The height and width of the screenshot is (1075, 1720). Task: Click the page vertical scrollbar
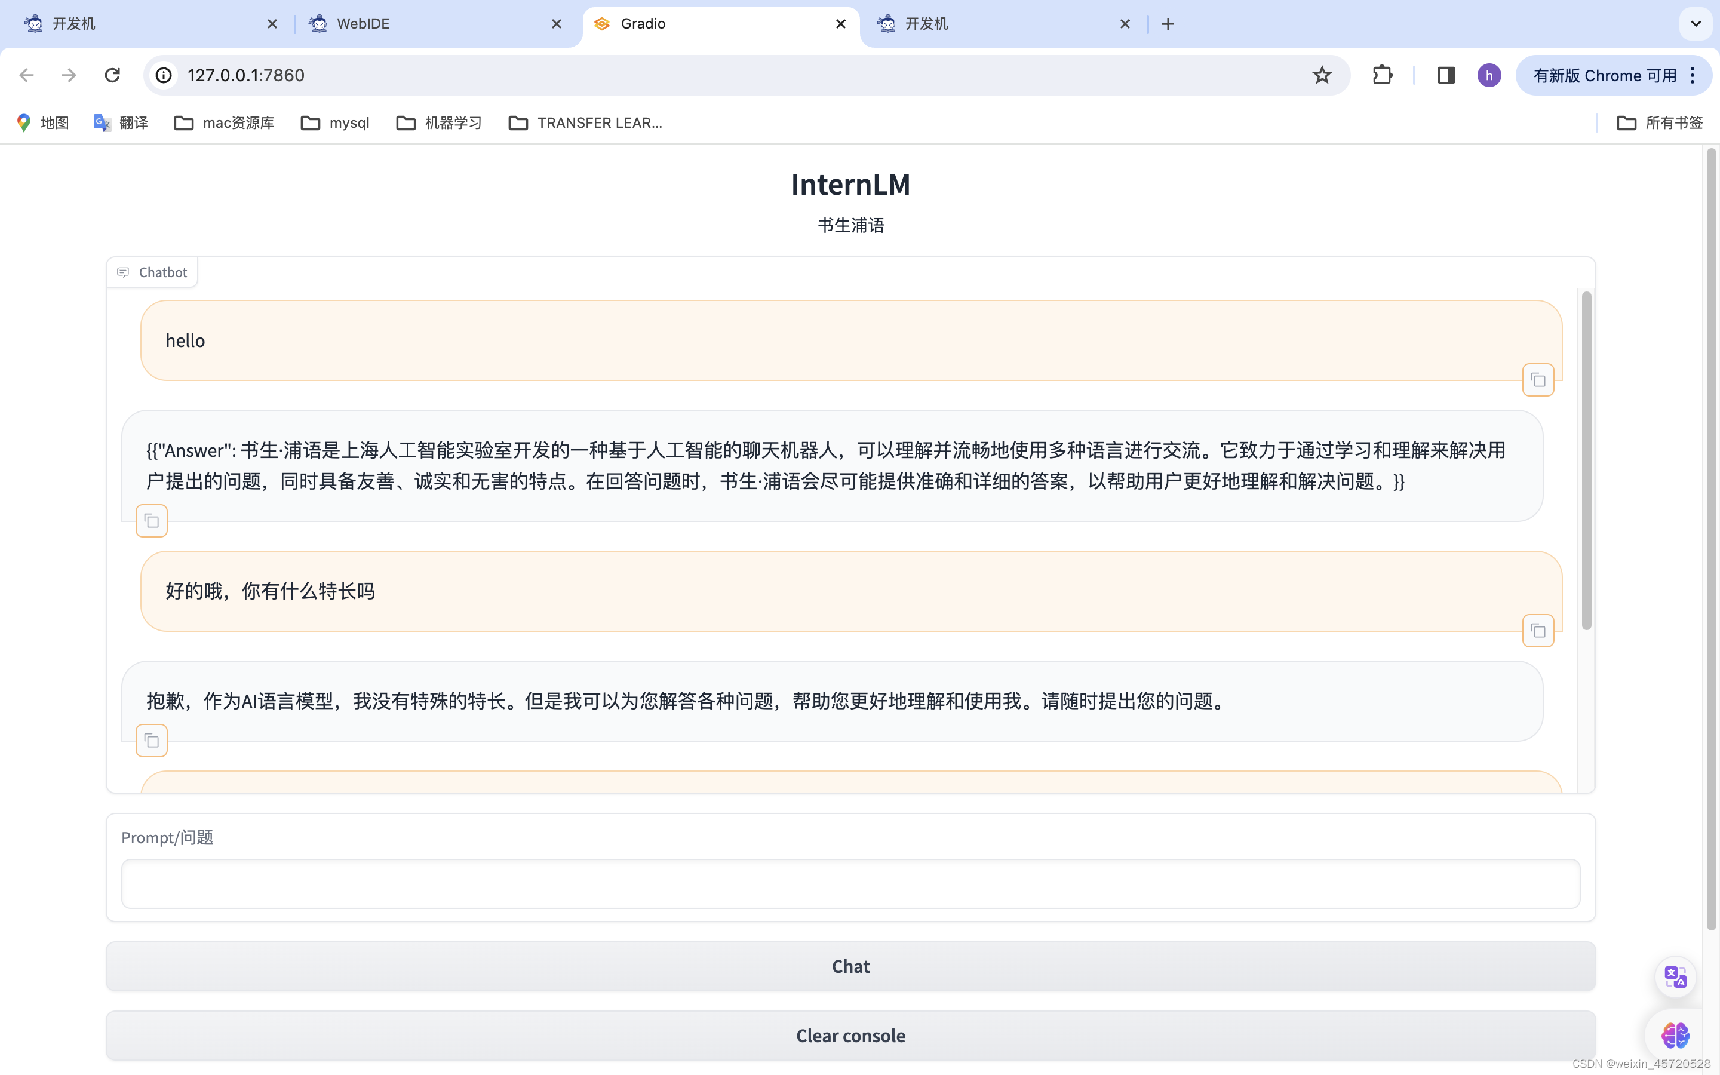click(x=1712, y=539)
